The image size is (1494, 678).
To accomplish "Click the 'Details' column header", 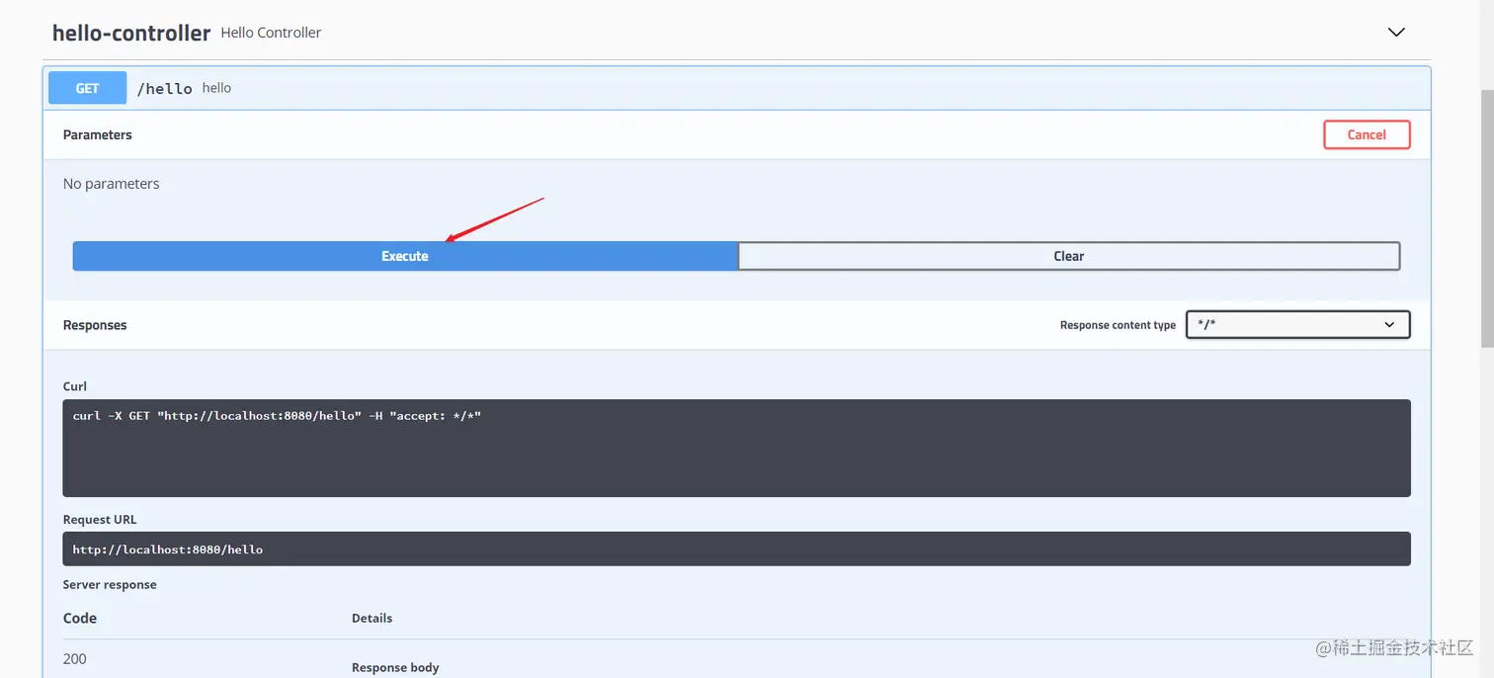I will coord(372,618).
